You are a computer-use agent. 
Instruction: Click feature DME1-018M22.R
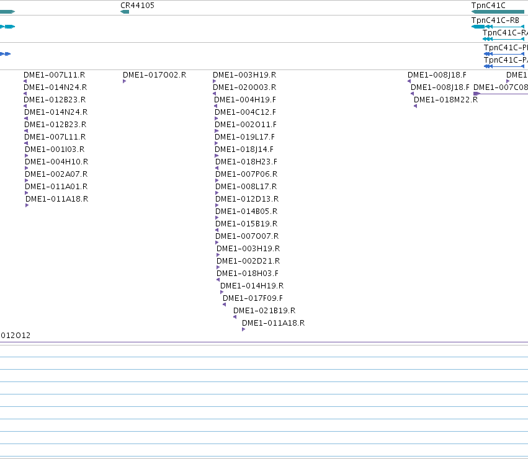[446, 100]
